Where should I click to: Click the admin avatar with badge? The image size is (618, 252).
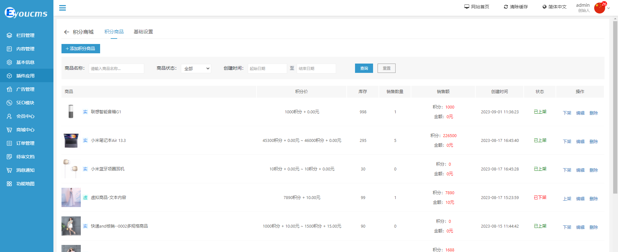[600, 8]
